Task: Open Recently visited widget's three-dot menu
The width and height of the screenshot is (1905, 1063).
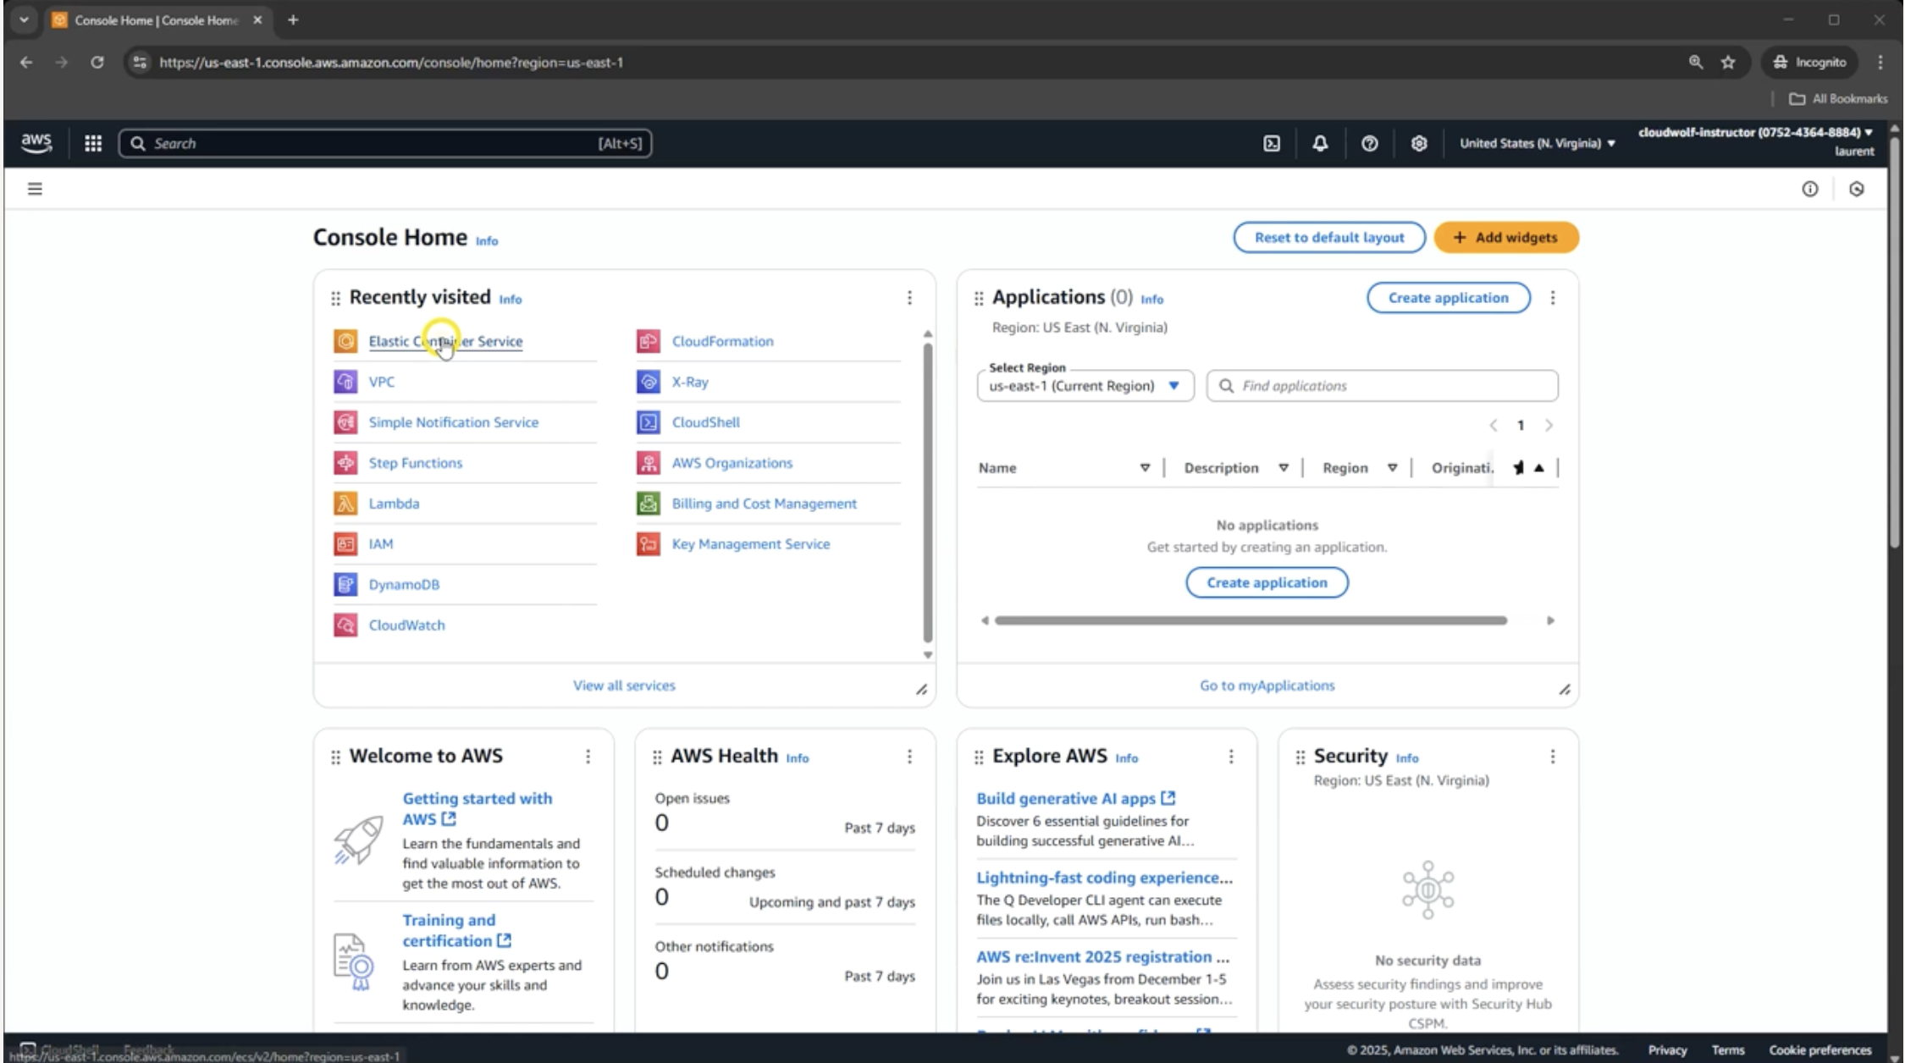Action: (909, 298)
